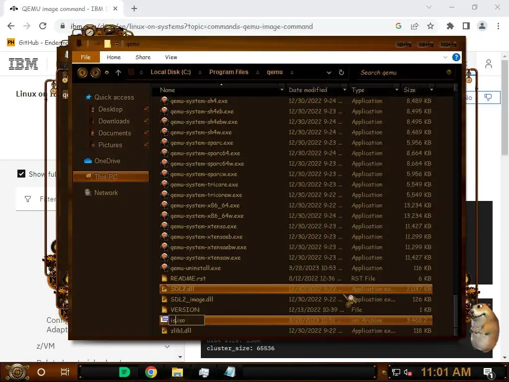
Task: Open the Share ribbon tab
Action: click(x=143, y=57)
